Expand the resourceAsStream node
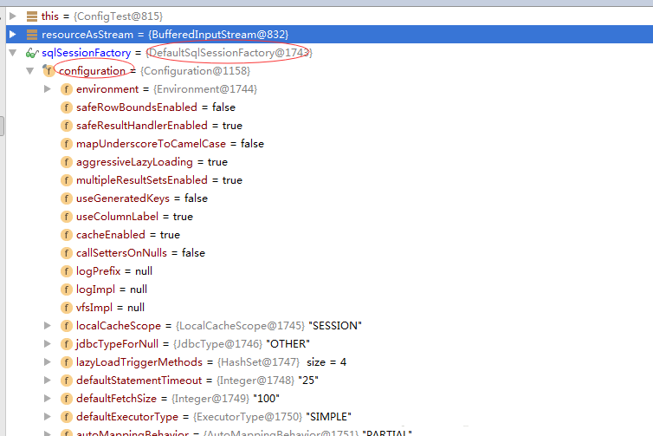Image resolution: width=653 pixels, height=436 pixels. pyautogui.click(x=12, y=35)
